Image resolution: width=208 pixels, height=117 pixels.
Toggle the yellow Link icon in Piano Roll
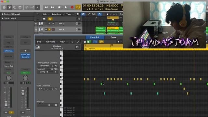[101, 42]
